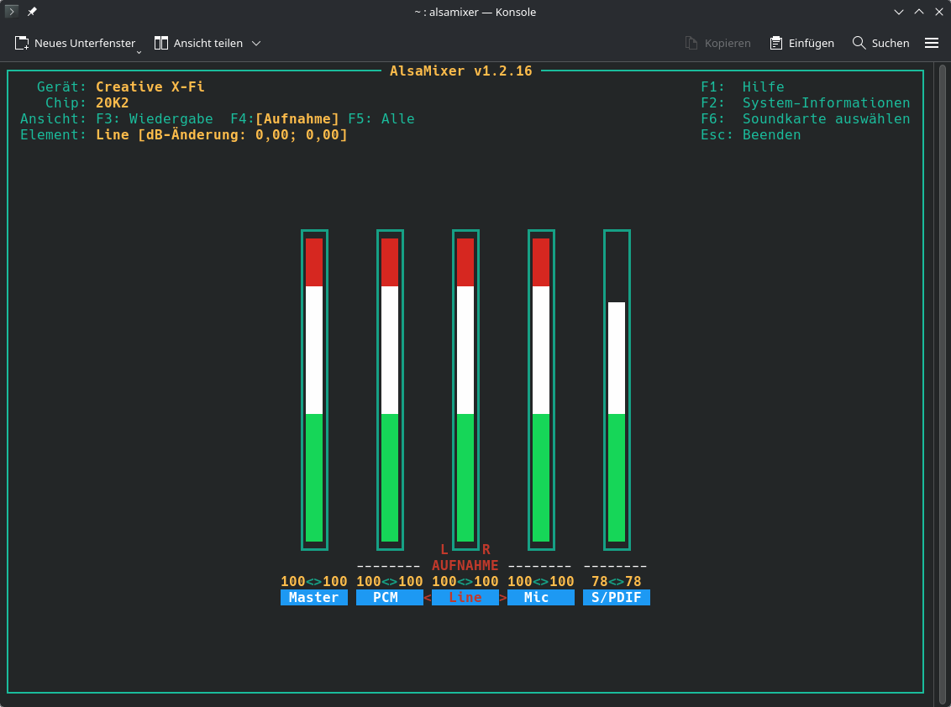Click the 78<>78 S/PDIF level value
This screenshot has width=951, height=707.
[x=616, y=582]
